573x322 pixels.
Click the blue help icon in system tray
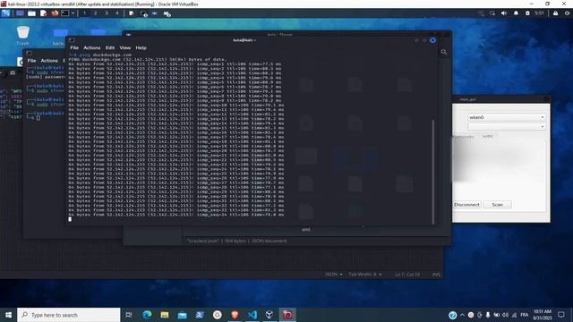tap(452, 315)
